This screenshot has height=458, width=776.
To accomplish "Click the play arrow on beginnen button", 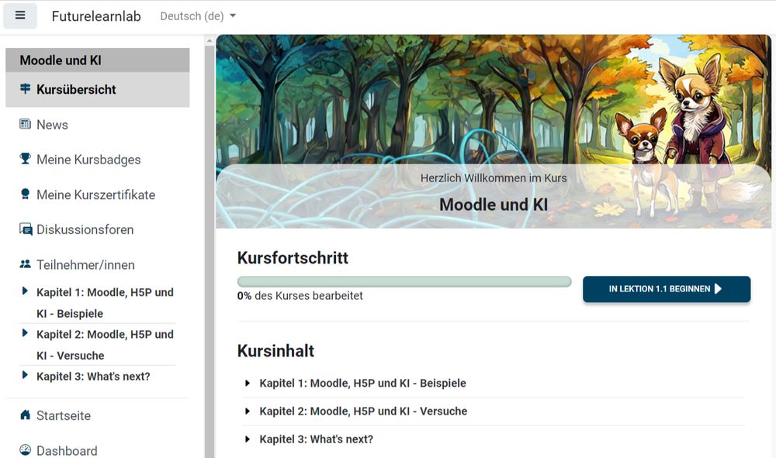I will (718, 289).
